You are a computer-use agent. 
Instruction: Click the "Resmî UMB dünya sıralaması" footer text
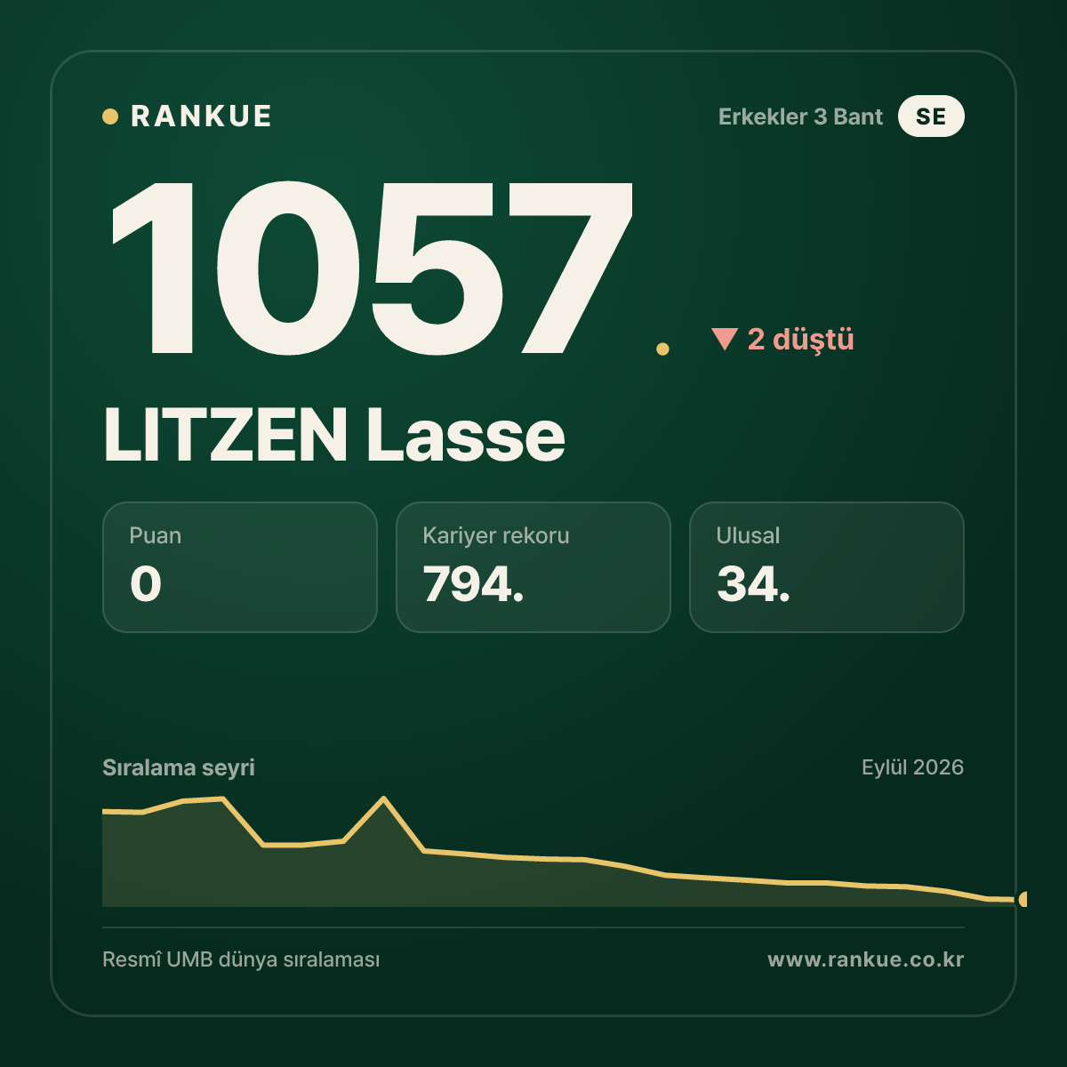click(x=241, y=960)
